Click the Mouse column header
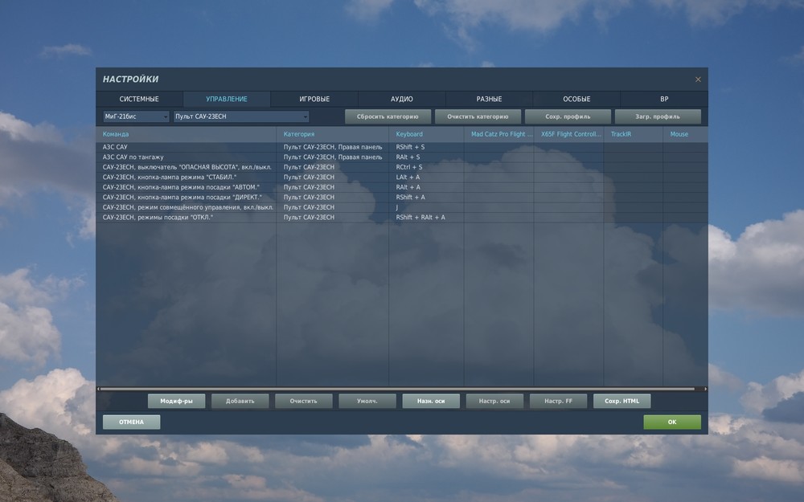This screenshot has height=502, width=804. [x=685, y=134]
